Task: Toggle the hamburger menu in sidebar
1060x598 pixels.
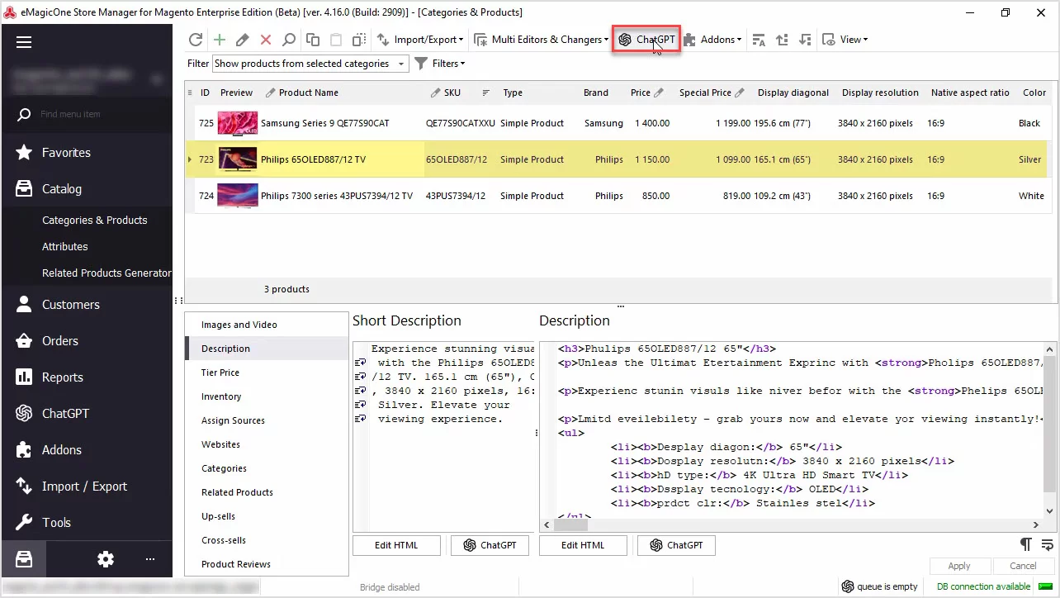Action: pos(24,42)
